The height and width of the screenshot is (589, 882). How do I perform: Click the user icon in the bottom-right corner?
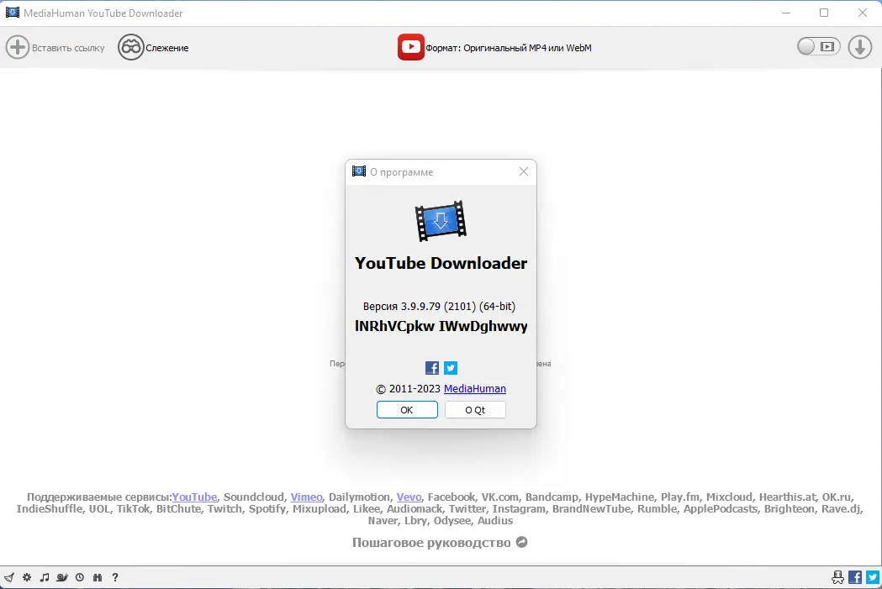pos(837,576)
